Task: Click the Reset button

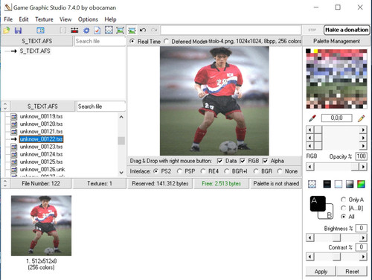Action: [x=352, y=272]
